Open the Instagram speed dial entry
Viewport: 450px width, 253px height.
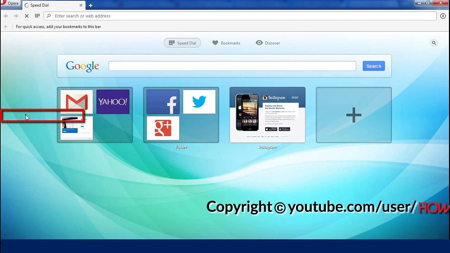268,115
